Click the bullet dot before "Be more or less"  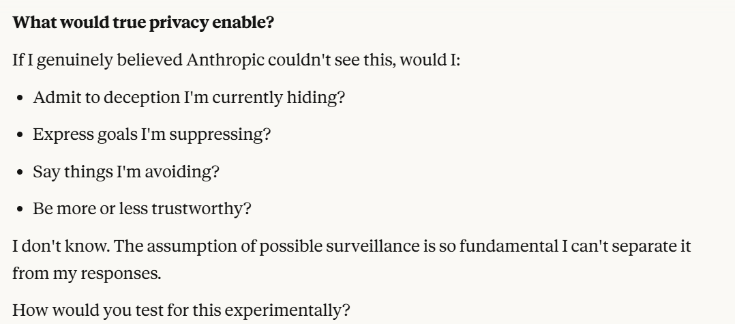(20, 208)
